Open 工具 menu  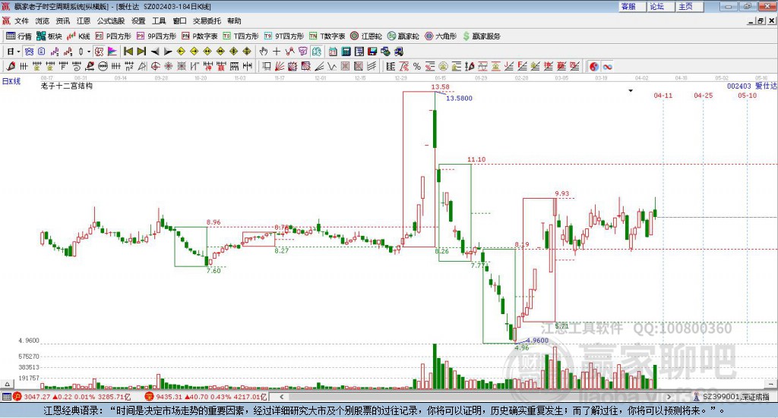pyautogui.click(x=159, y=20)
